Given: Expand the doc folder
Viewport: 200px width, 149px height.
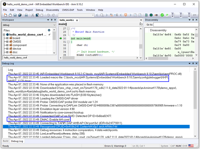Looking at the screenshot, I should point(7,52).
